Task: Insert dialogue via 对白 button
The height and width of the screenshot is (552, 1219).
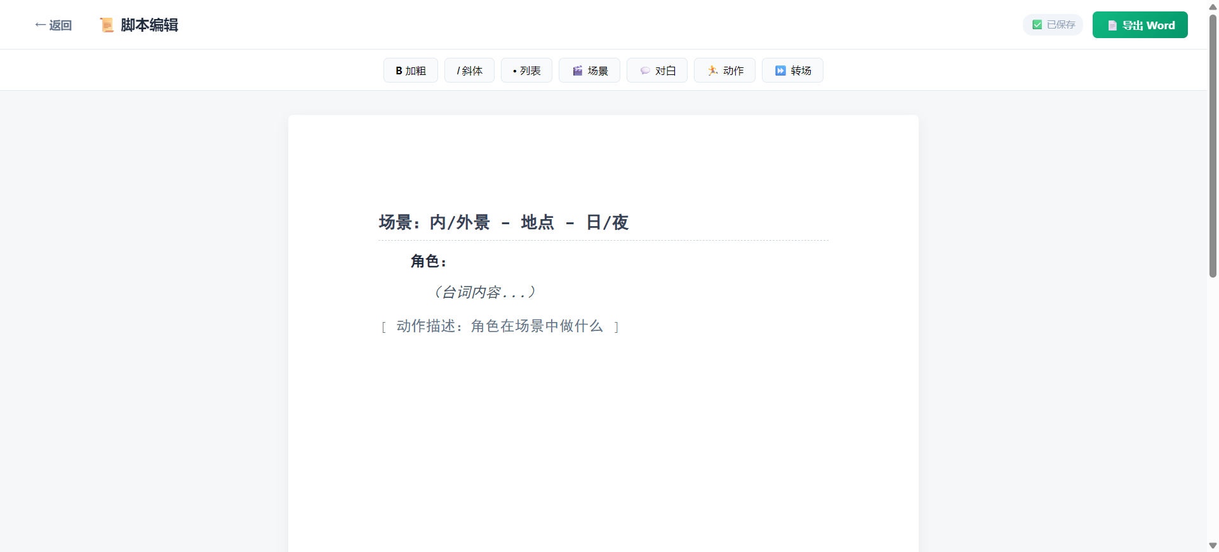Action: coord(657,71)
